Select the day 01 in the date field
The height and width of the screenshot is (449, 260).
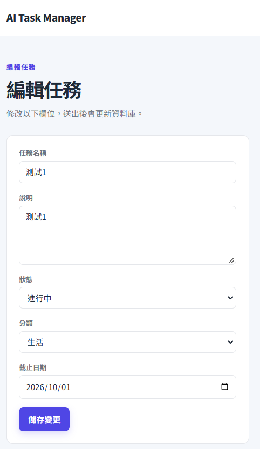click(x=65, y=387)
